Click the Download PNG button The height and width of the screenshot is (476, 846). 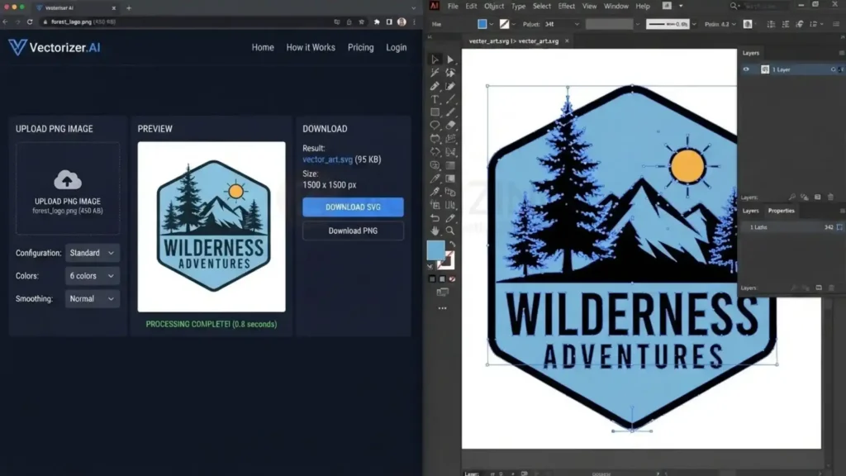tap(353, 231)
